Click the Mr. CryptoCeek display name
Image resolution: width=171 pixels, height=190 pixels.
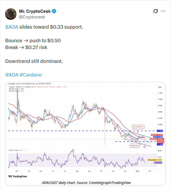coord(35,11)
